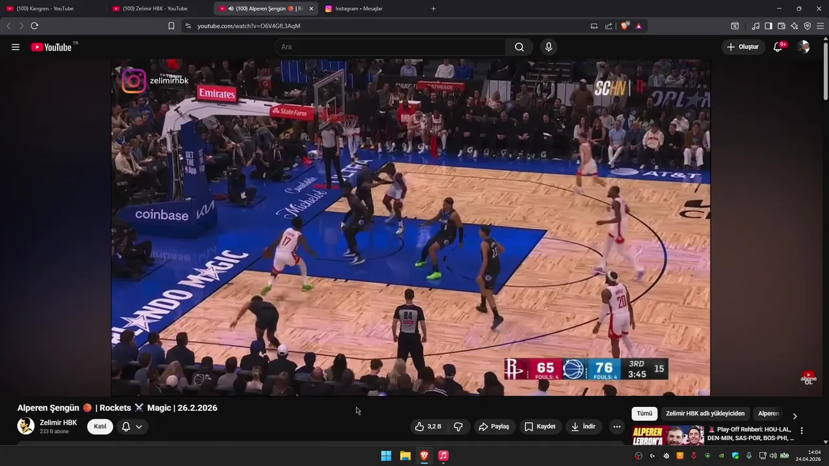Open YouTube notifications bell
The image size is (829, 466).
[x=778, y=47]
